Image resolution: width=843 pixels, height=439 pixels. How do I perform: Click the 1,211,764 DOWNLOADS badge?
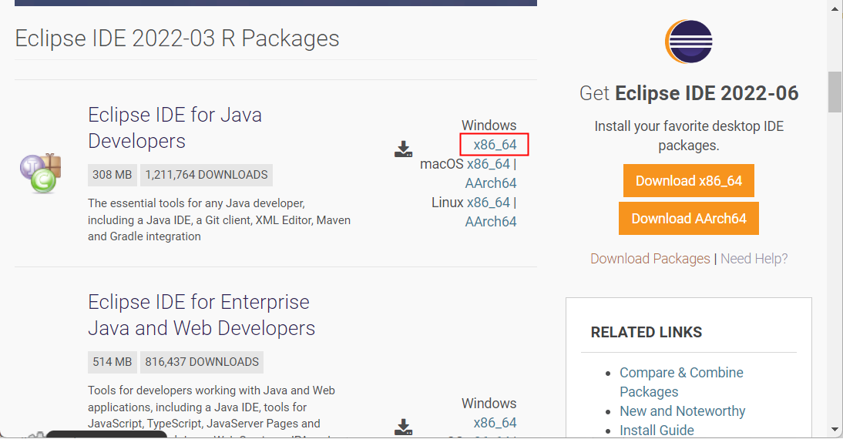207,175
